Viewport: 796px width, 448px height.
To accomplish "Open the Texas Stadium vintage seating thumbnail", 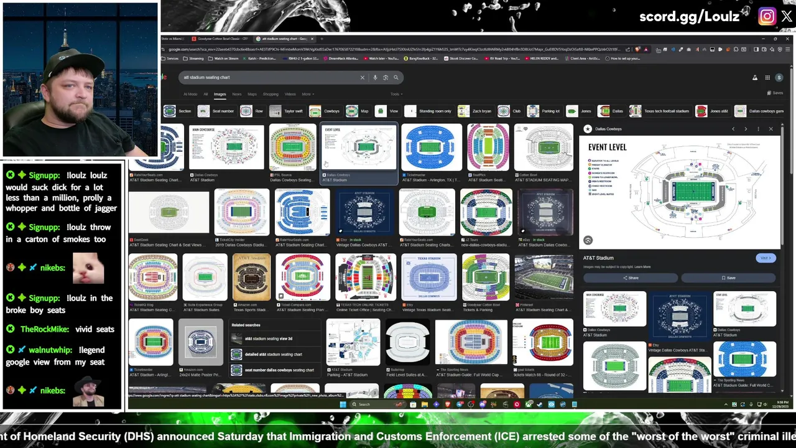I will 428,277.
